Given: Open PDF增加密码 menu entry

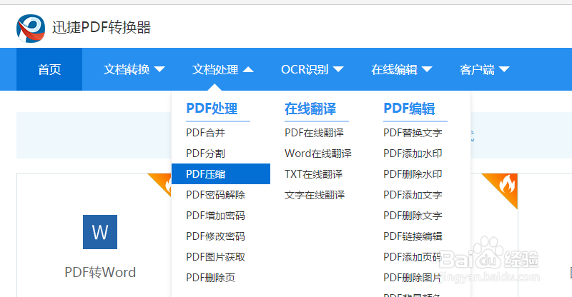Looking at the screenshot, I should [x=215, y=216].
